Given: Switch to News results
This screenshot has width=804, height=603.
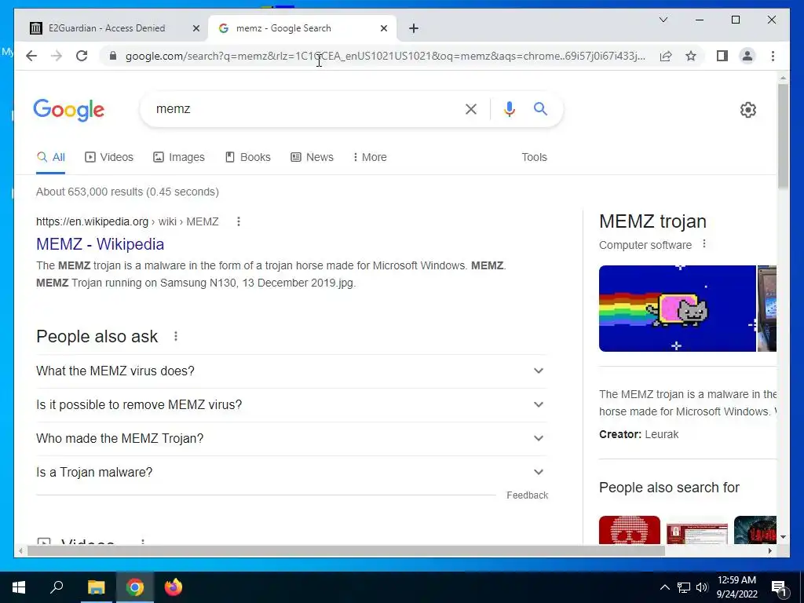Looking at the screenshot, I should (312, 157).
